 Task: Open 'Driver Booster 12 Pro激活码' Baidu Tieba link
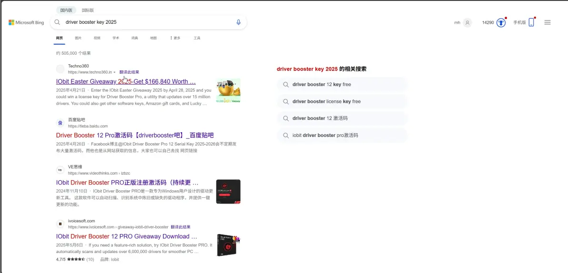point(135,135)
